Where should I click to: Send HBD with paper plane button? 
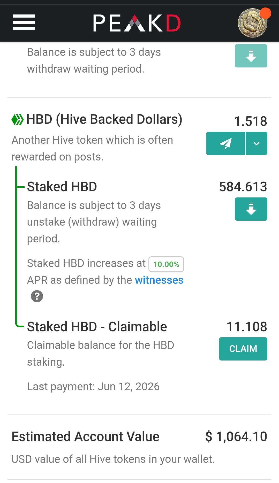tap(225, 143)
